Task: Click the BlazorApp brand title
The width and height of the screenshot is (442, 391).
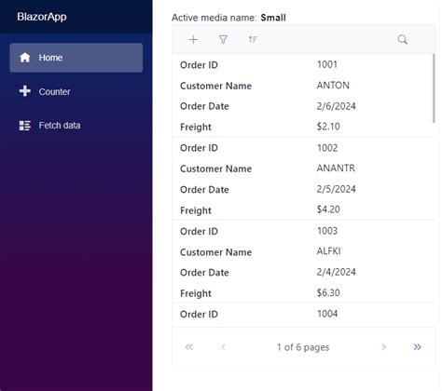Action: pyautogui.click(x=42, y=17)
